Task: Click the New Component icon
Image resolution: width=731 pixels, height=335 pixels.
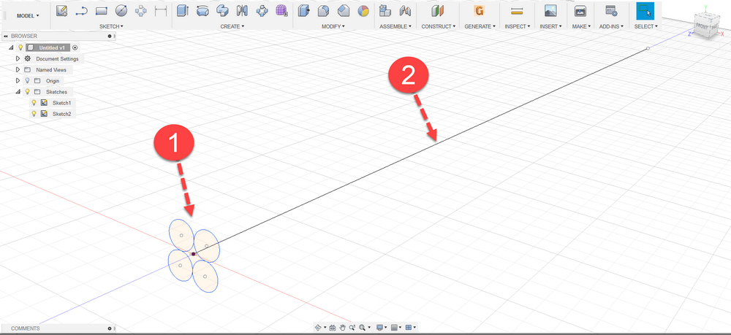Action: click(x=385, y=10)
